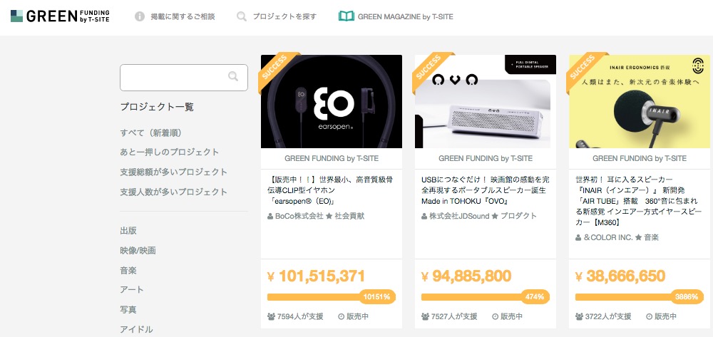Viewport: 713px width, 337px height.
Task: Click the magnifier icon beside プロジェクトを探す
Action: click(242, 17)
